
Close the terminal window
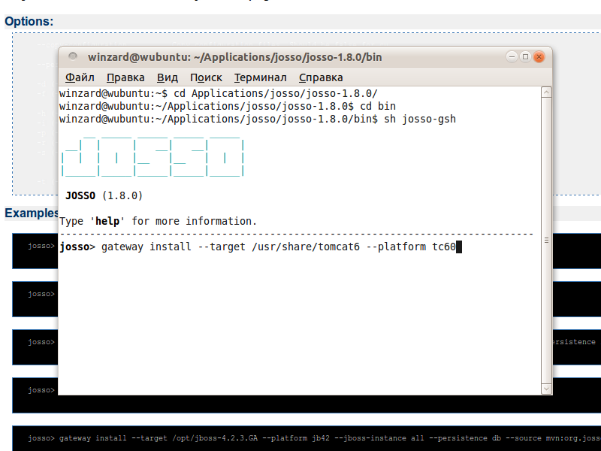[539, 57]
